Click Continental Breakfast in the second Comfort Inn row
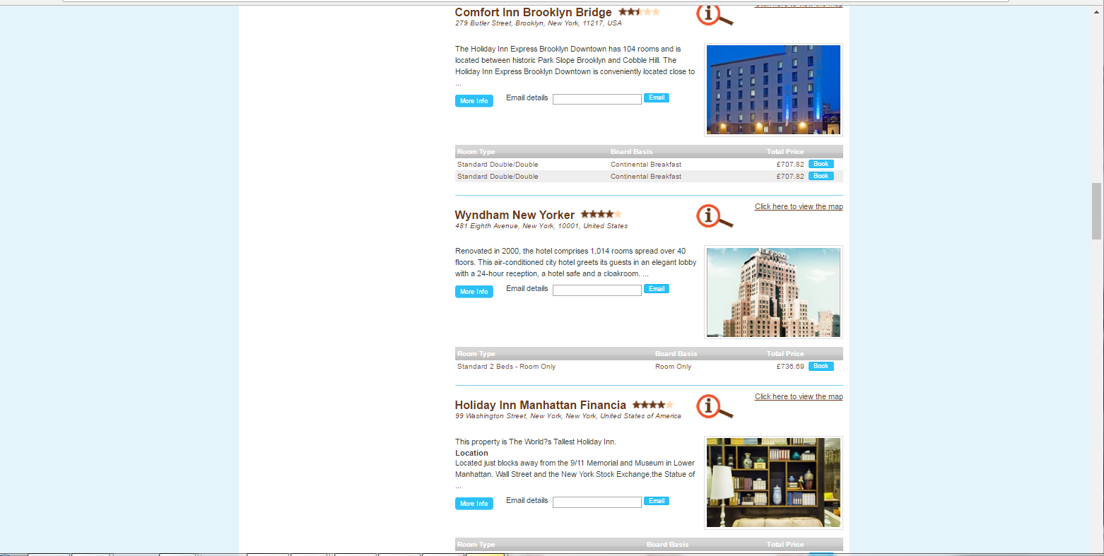 [x=646, y=177]
